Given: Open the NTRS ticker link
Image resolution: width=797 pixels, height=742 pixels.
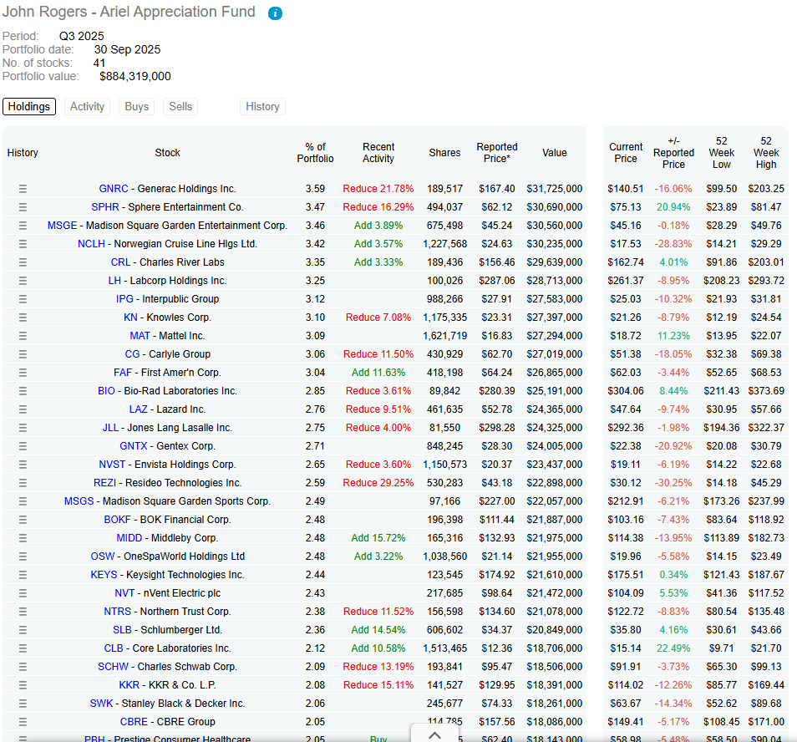Looking at the screenshot, I should [x=118, y=612].
